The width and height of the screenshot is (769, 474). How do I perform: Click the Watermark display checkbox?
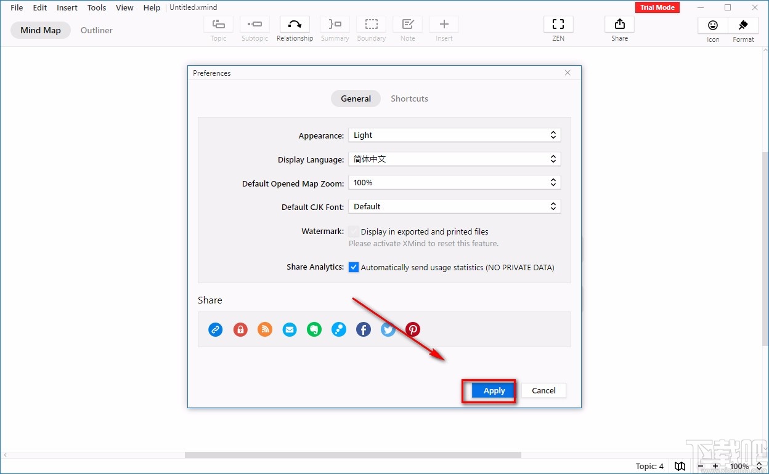(354, 231)
